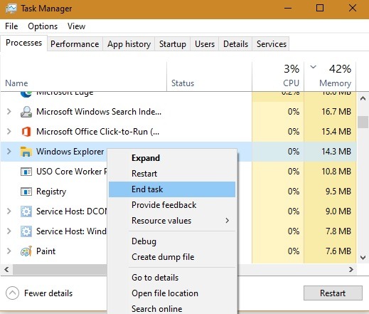Click the USO Core Worker process icon
Viewport: 369px width, 314px height.
click(x=26, y=172)
